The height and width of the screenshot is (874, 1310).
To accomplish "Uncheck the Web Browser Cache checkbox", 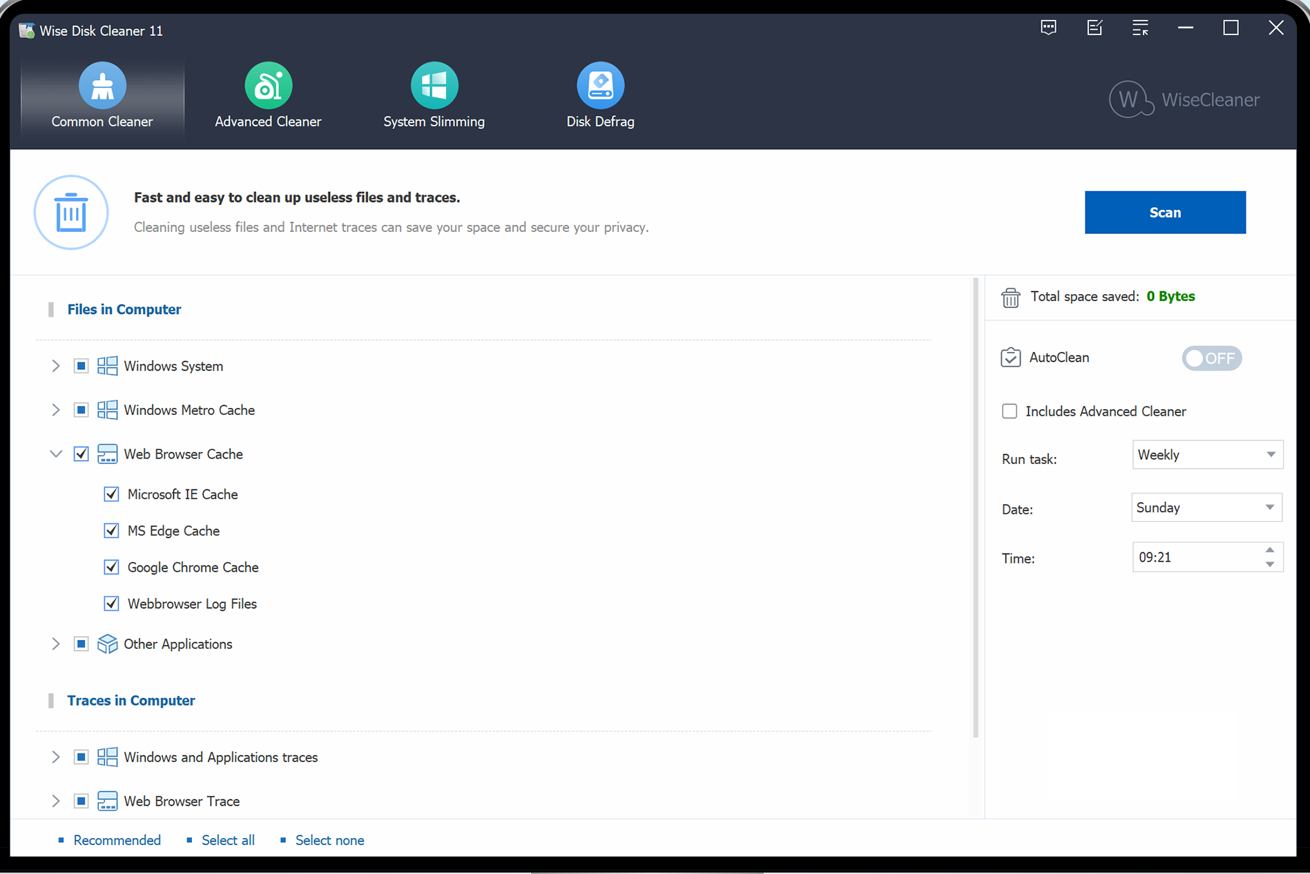I will (81, 454).
